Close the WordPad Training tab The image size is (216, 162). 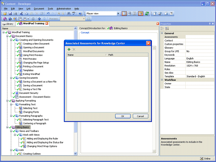click(47, 24)
